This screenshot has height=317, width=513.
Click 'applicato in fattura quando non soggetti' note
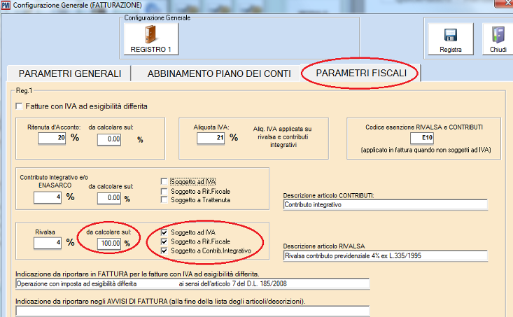coord(426,150)
